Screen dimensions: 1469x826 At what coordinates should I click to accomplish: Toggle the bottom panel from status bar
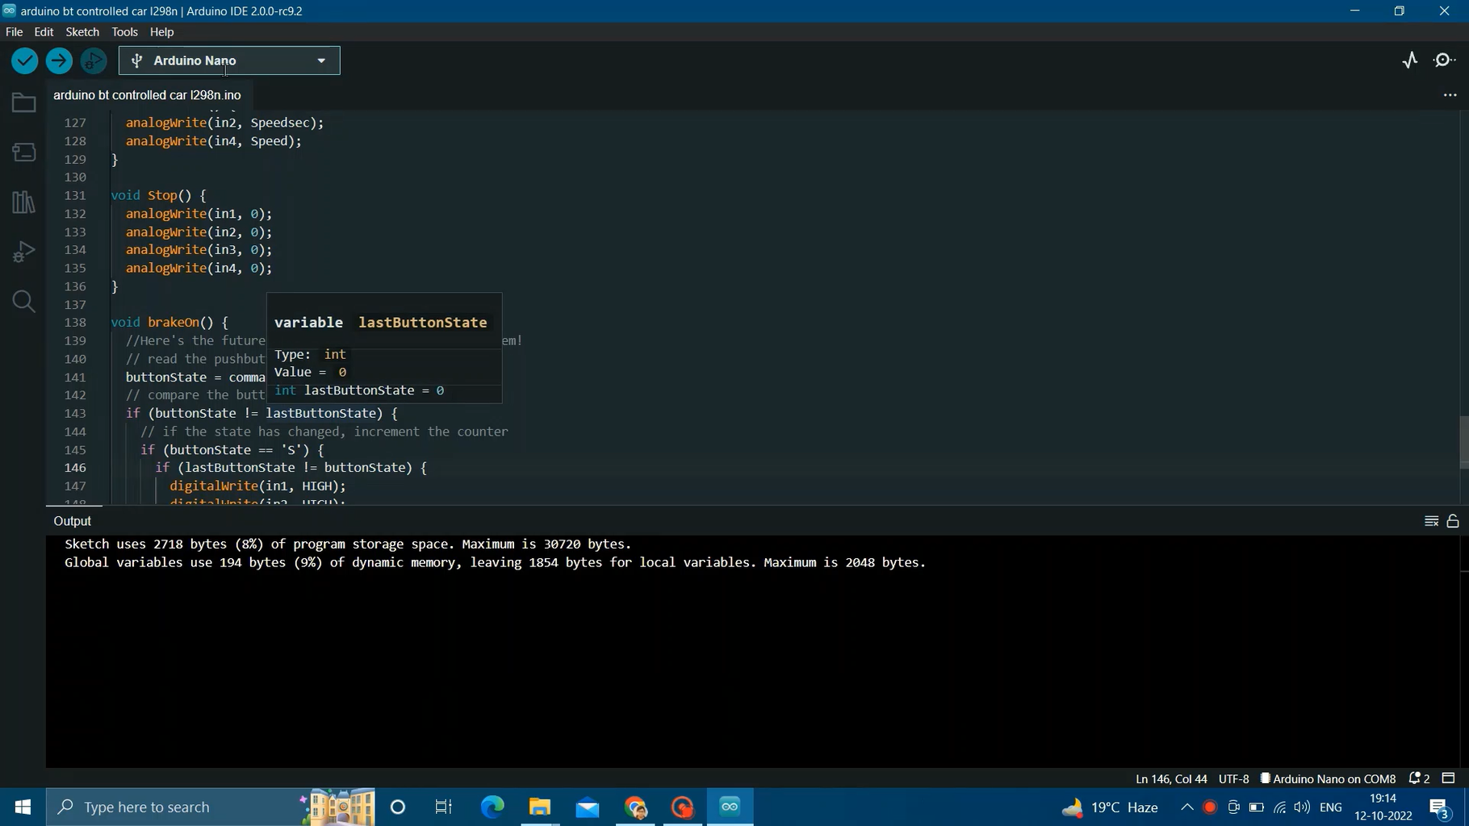(1449, 778)
